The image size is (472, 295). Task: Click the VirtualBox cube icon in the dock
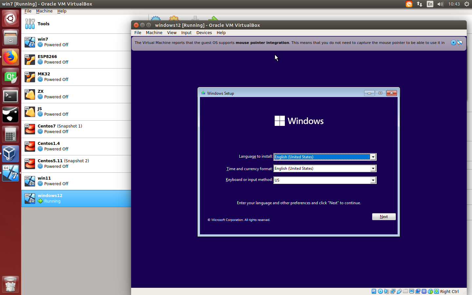tap(10, 154)
